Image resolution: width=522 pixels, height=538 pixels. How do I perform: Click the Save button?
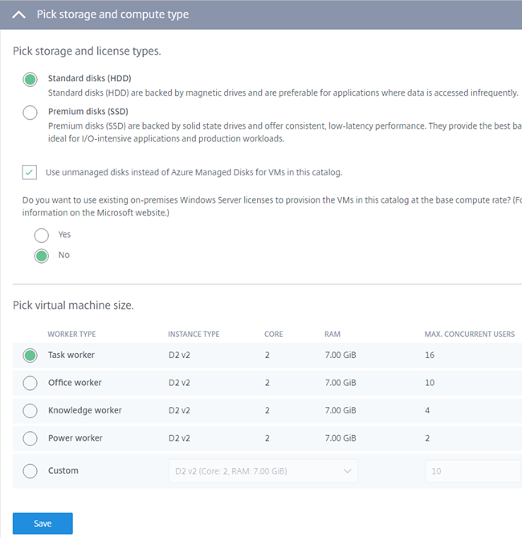[43, 524]
